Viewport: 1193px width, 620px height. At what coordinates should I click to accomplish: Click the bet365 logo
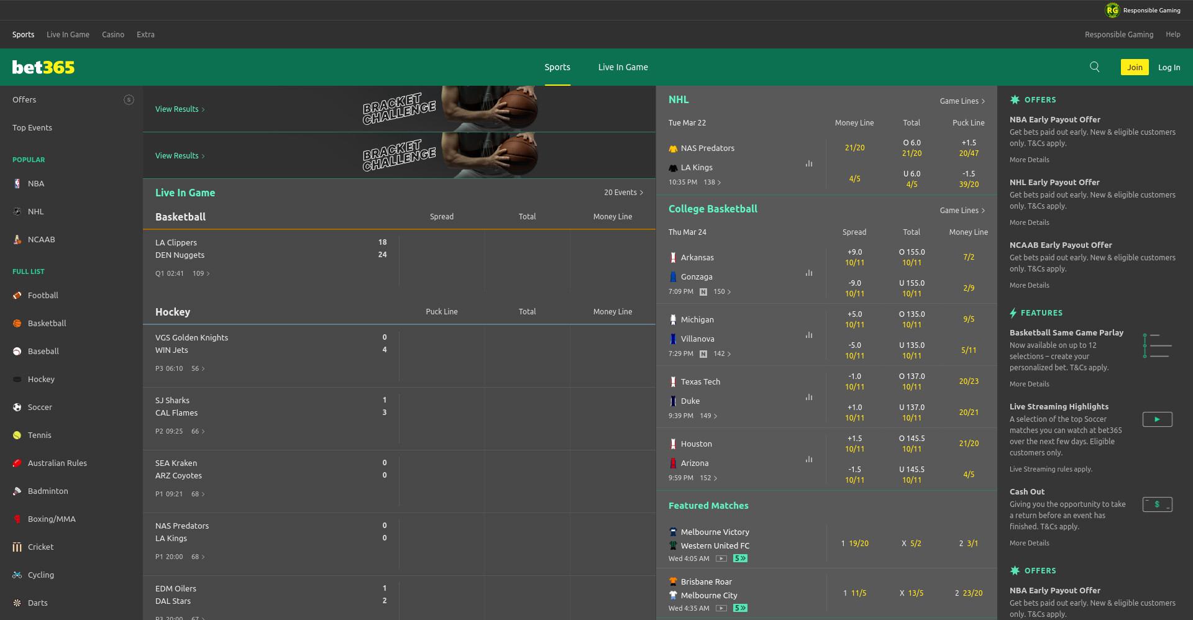tap(43, 67)
